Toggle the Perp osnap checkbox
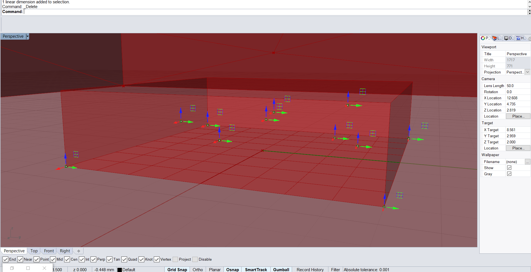 pyautogui.click(x=93, y=260)
